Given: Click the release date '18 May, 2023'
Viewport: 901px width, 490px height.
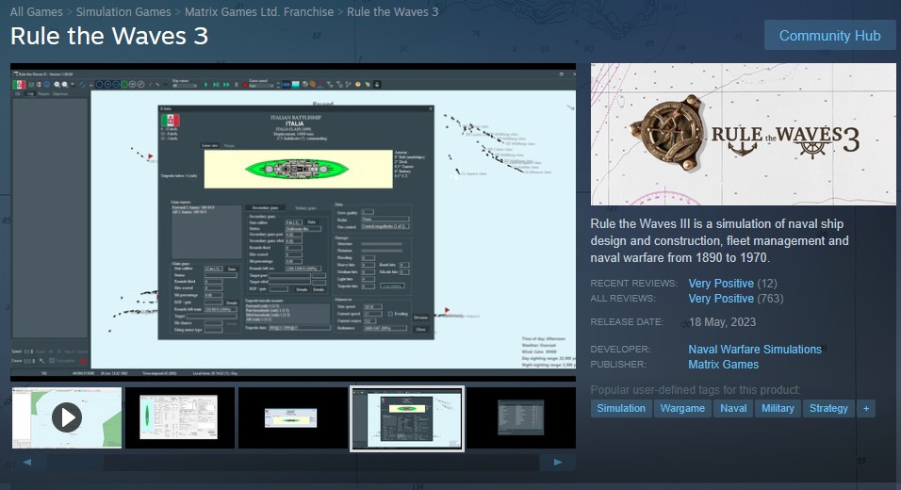Looking at the screenshot, I should [x=722, y=322].
